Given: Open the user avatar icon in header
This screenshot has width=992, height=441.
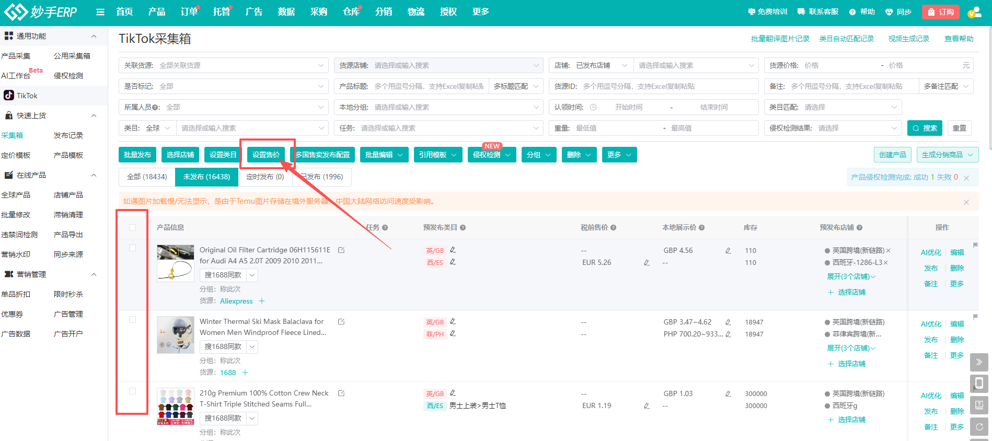Looking at the screenshot, I should click(974, 12).
